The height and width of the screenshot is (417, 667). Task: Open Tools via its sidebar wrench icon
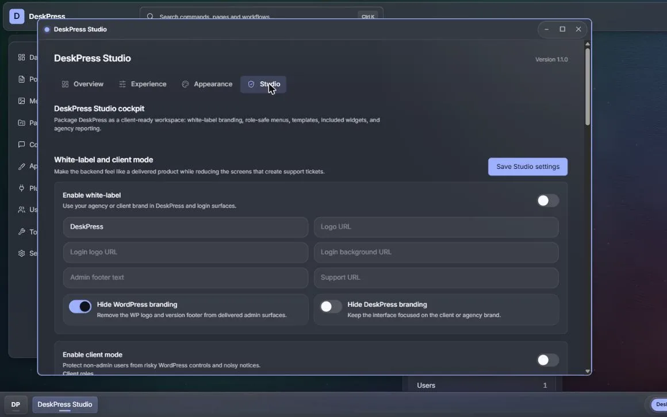tap(22, 231)
